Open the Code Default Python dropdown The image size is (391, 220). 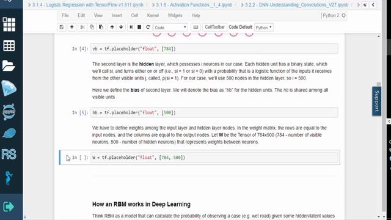click(x=264, y=28)
